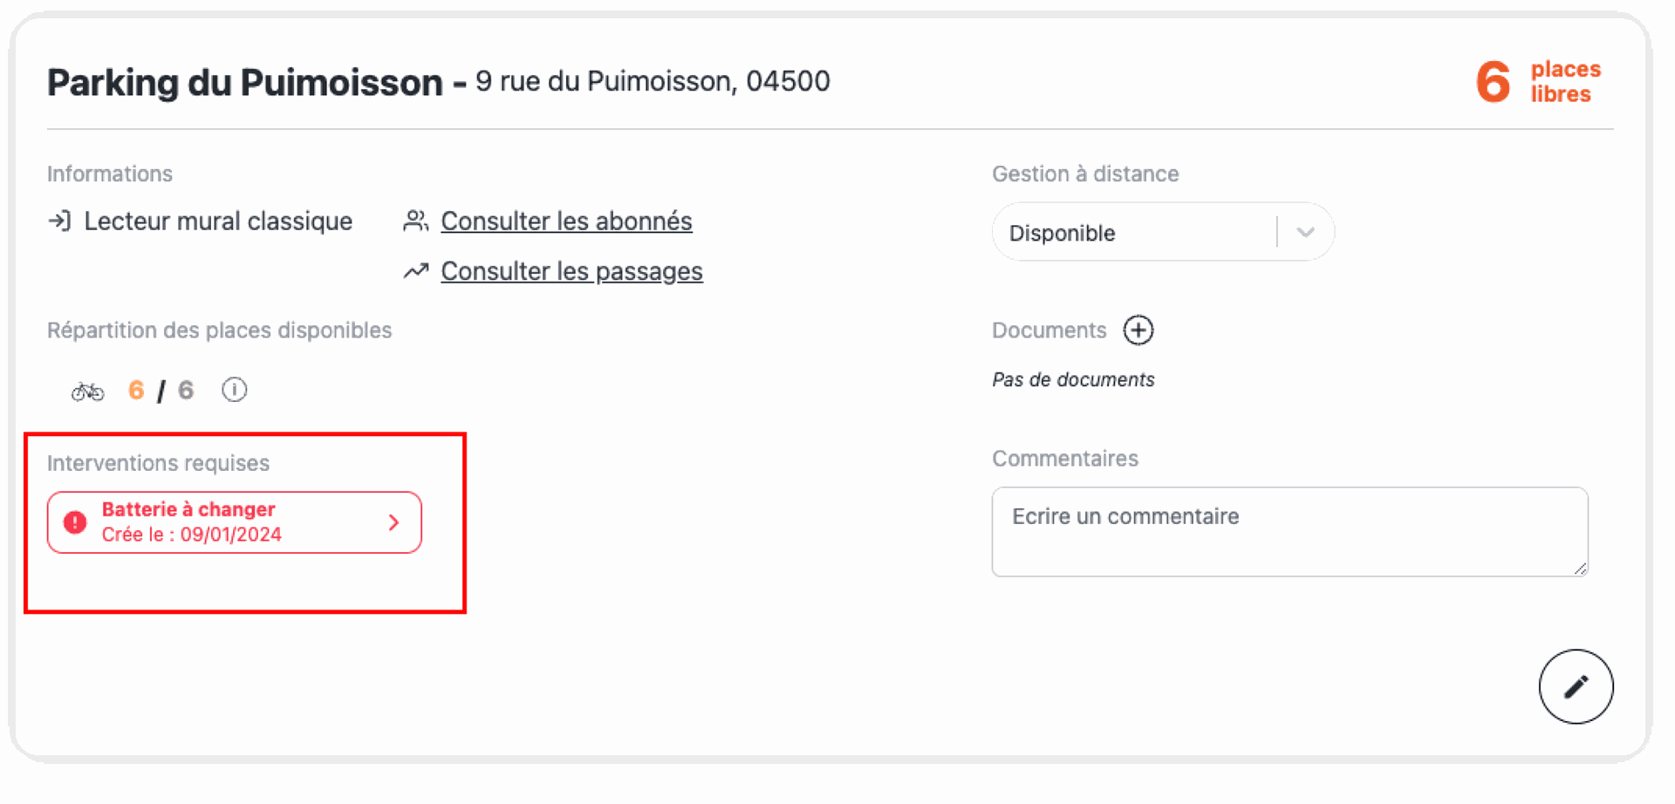Click the Parking du Puimoisson title
Image resolution: width=1675 pixels, height=804 pixels.
(245, 82)
